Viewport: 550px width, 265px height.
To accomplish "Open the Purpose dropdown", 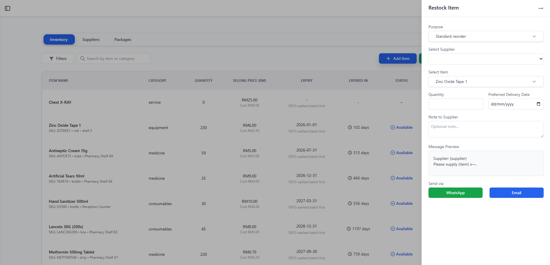I will (x=485, y=36).
